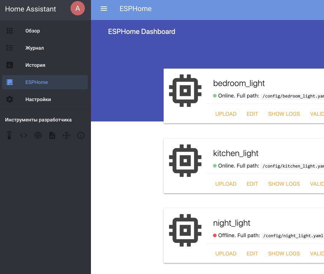Open the Events broadcast developer tool
Image resolution: width=324 pixels, height=274 pixels.
(38, 135)
